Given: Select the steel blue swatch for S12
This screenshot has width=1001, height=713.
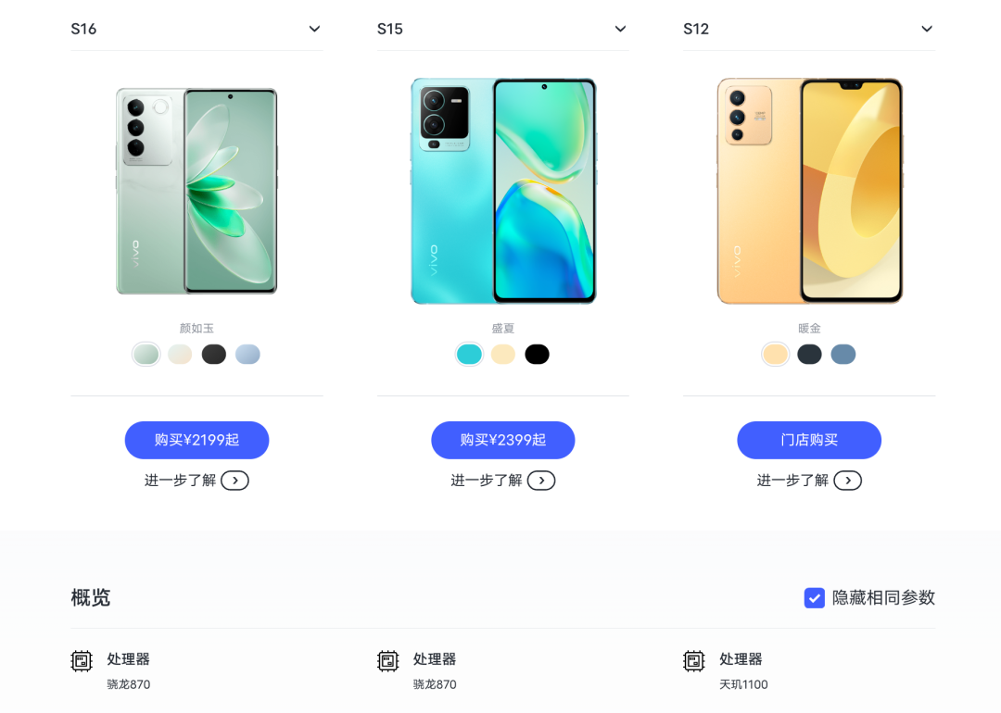Looking at the screenshot, I should coord(843,354).
